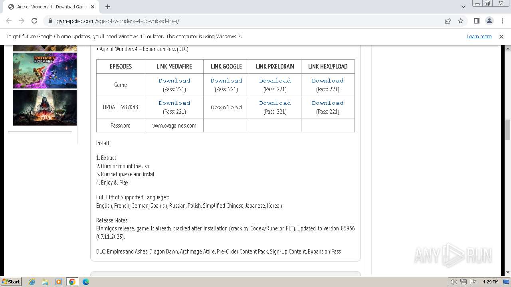
Task: Bookmark this tab with star icon
Action: point(461,21)
